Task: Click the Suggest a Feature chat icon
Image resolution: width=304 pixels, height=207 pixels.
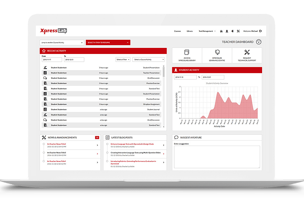Action: (176, 137)
